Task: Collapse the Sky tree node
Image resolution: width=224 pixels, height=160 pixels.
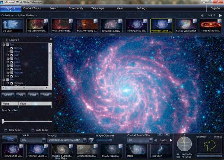Action: click(4, 80)
